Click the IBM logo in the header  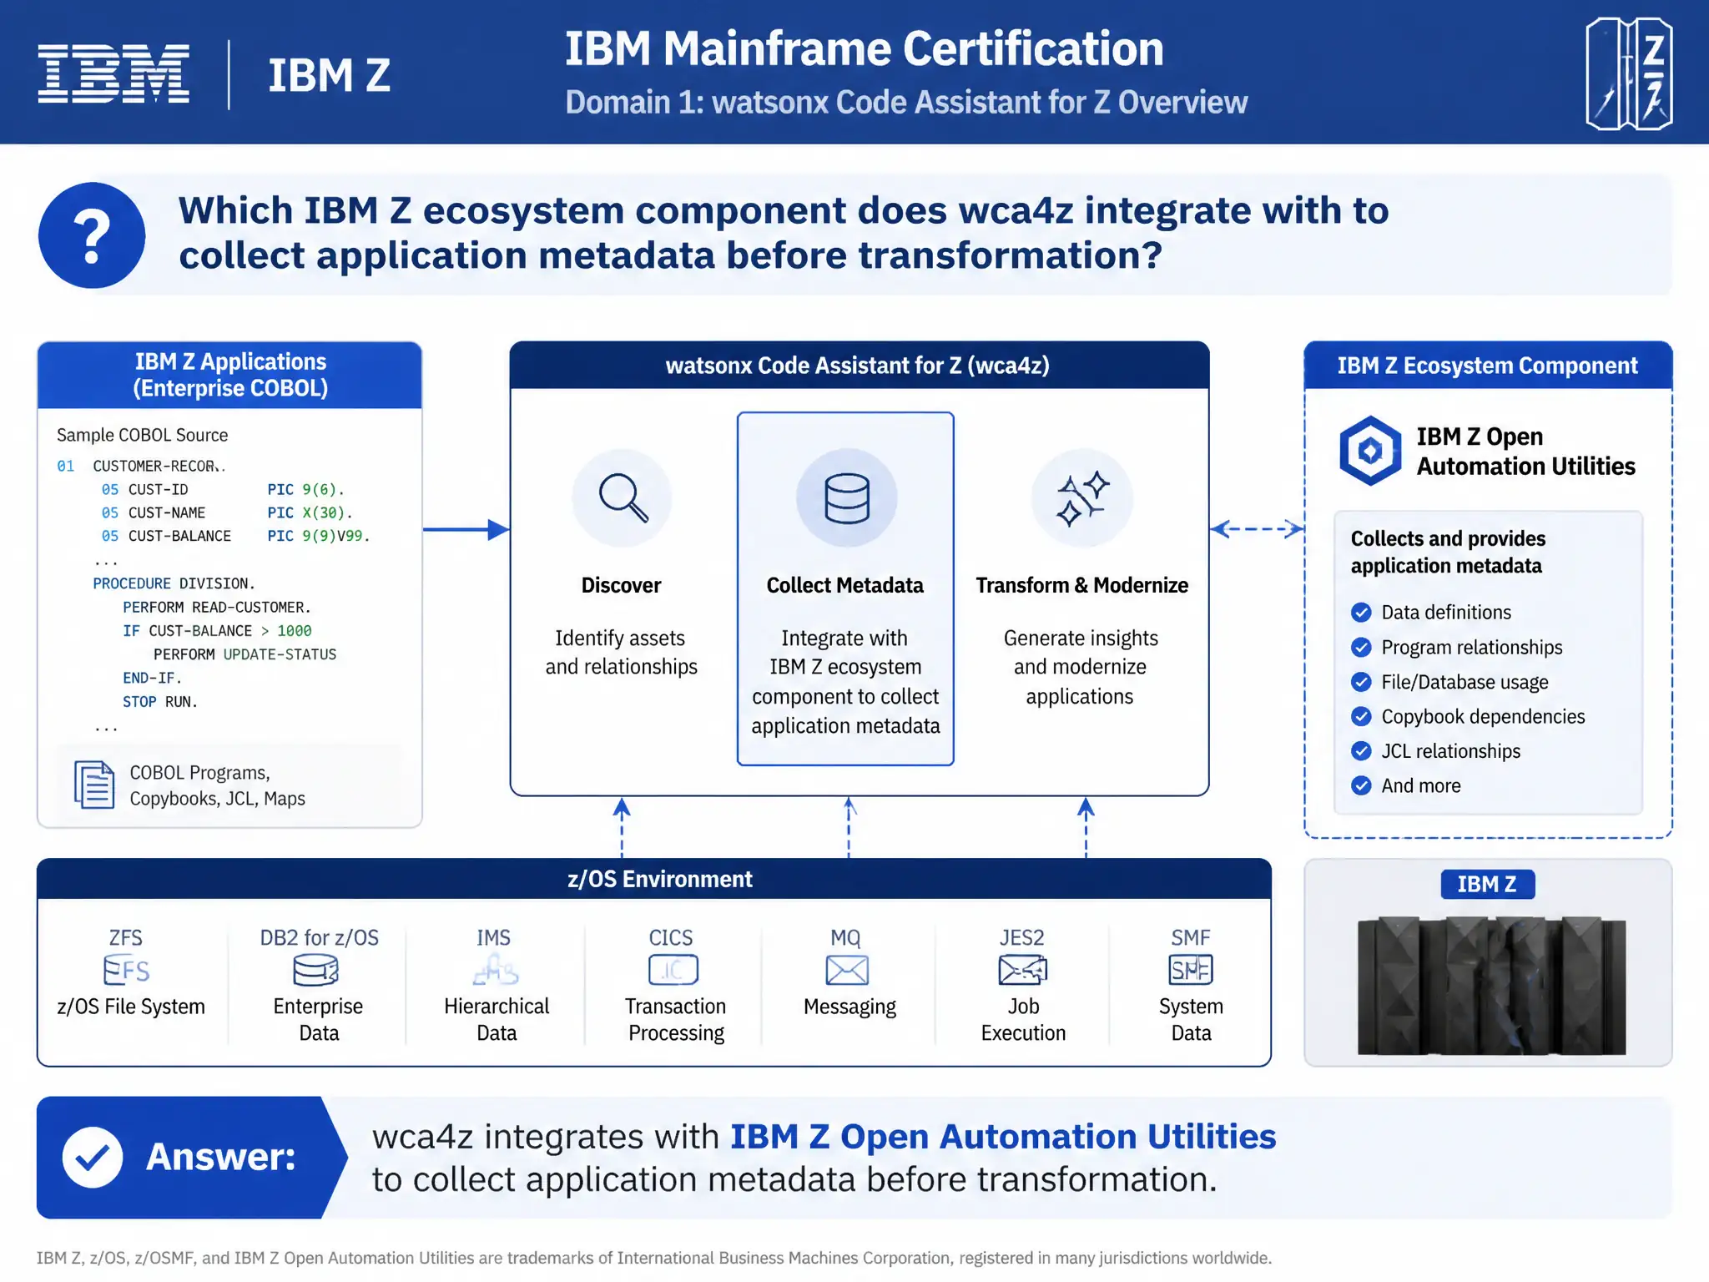tap(113, 74)
